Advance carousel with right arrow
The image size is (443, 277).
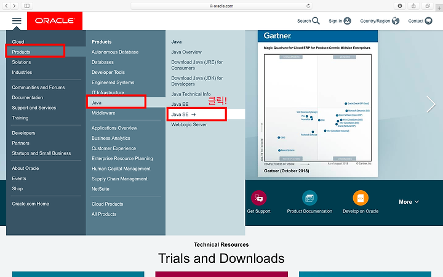431,104
